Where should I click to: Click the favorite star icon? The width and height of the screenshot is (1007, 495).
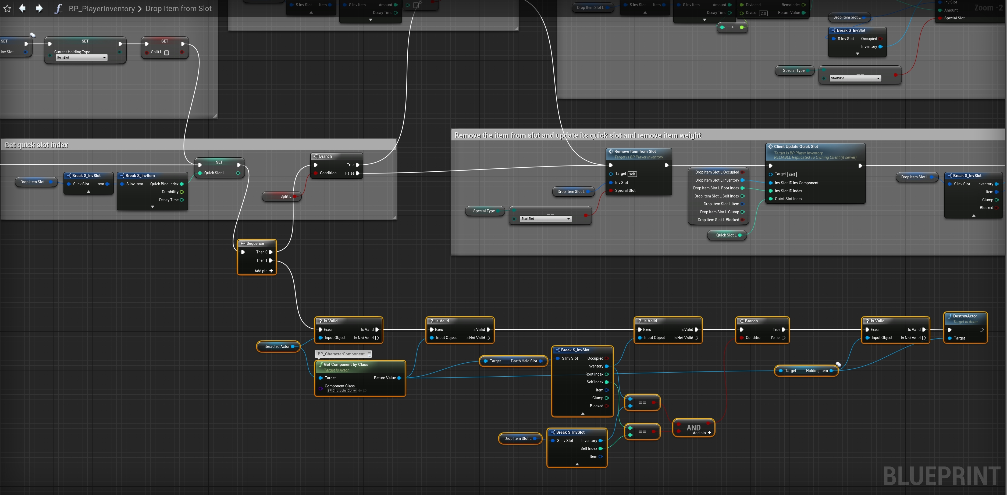(x=7, y=9)
